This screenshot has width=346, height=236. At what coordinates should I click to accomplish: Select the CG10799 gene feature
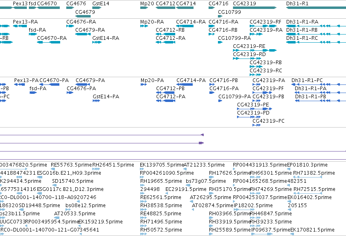pyautogui.click(x=220, y=16)
